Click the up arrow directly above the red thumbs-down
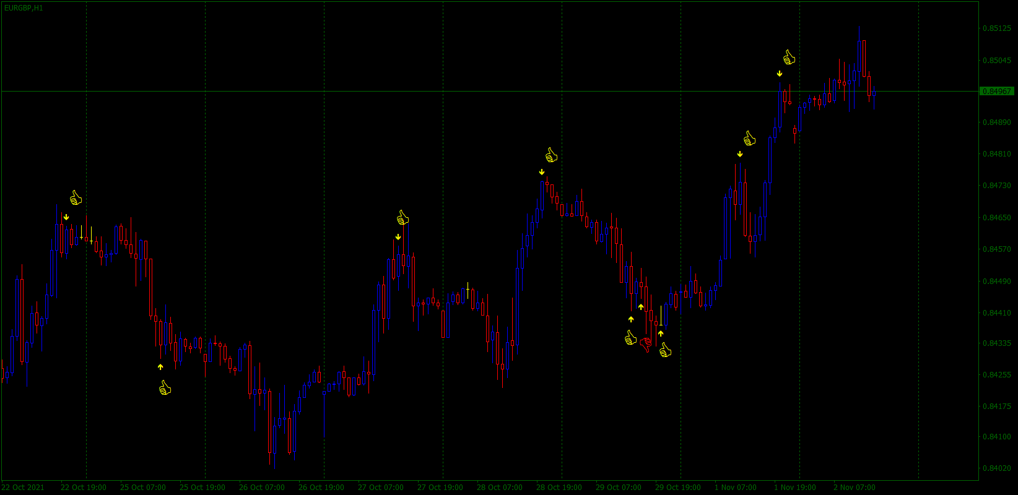Screen dimensions: 1018x495 pyautogui.click(x=641, y=307)
